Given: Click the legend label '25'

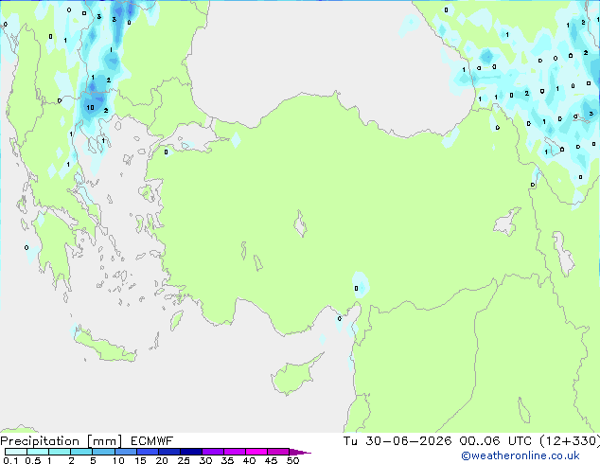Looking at the screenshot, I should (184, 460).
